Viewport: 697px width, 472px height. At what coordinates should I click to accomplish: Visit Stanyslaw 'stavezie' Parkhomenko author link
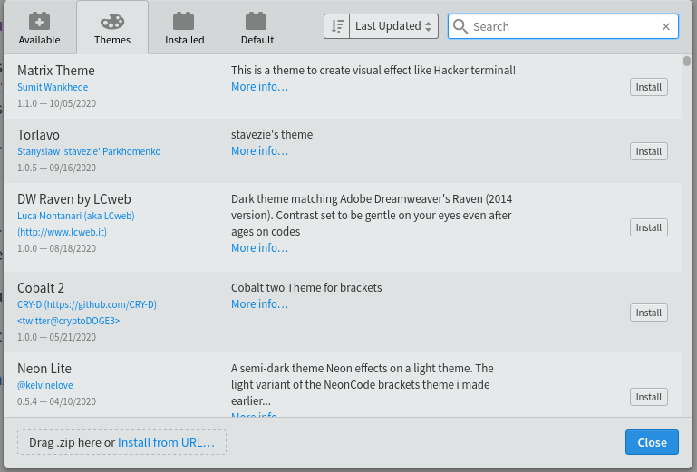tap(89, 151)
